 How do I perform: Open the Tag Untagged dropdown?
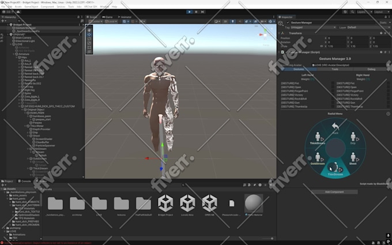coord(313,27)
